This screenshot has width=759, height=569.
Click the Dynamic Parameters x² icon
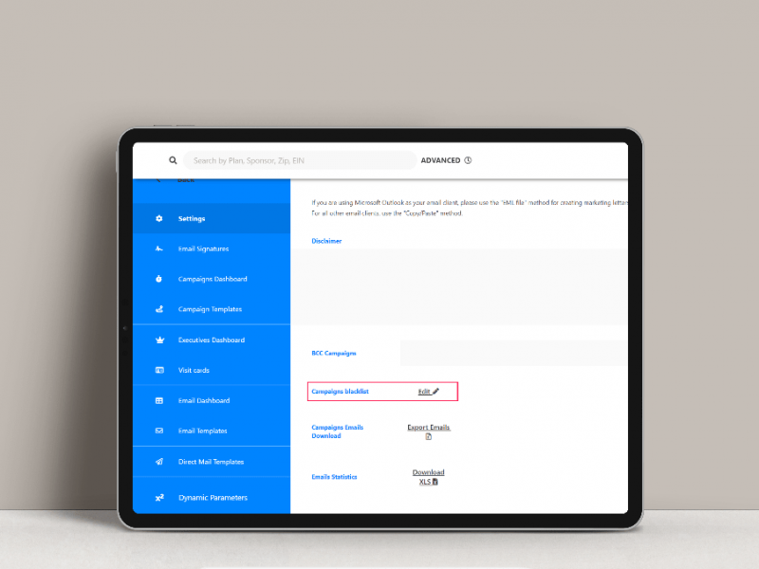tap(159, 498)
